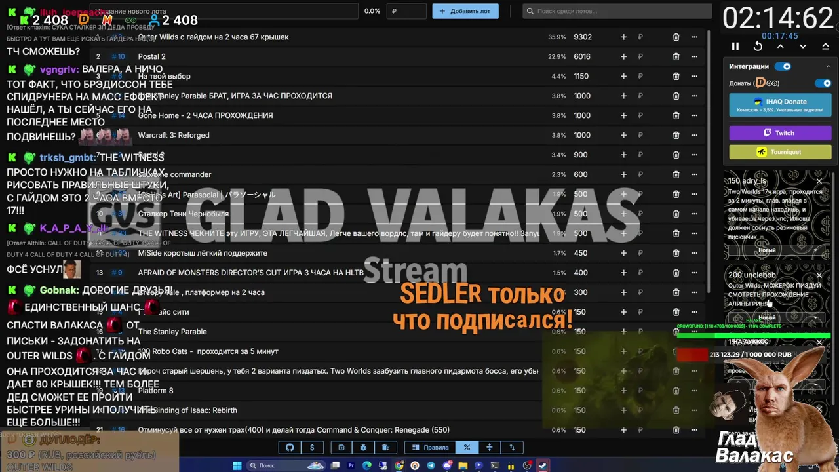Click the sort arrows icon in bottom bar
839x472 pixels.
tap(512, 448)
